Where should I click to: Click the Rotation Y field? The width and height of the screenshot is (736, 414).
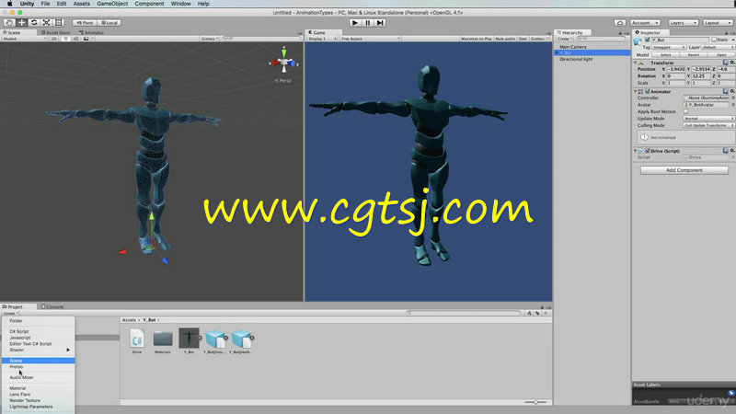[x=701, y=76]
